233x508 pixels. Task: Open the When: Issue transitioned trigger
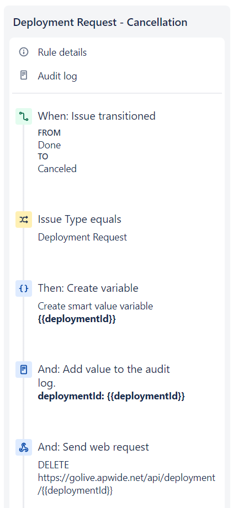coord(97,116)
